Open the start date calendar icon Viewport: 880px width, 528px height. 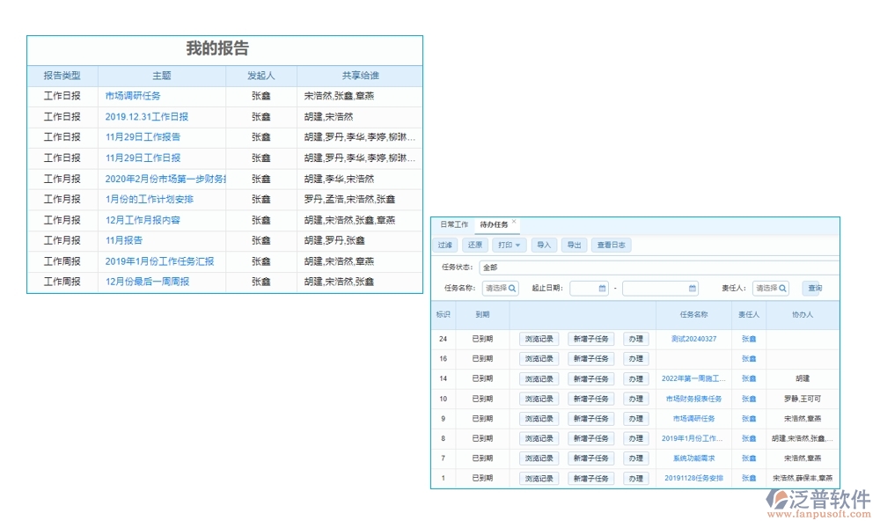coord(601,289)
